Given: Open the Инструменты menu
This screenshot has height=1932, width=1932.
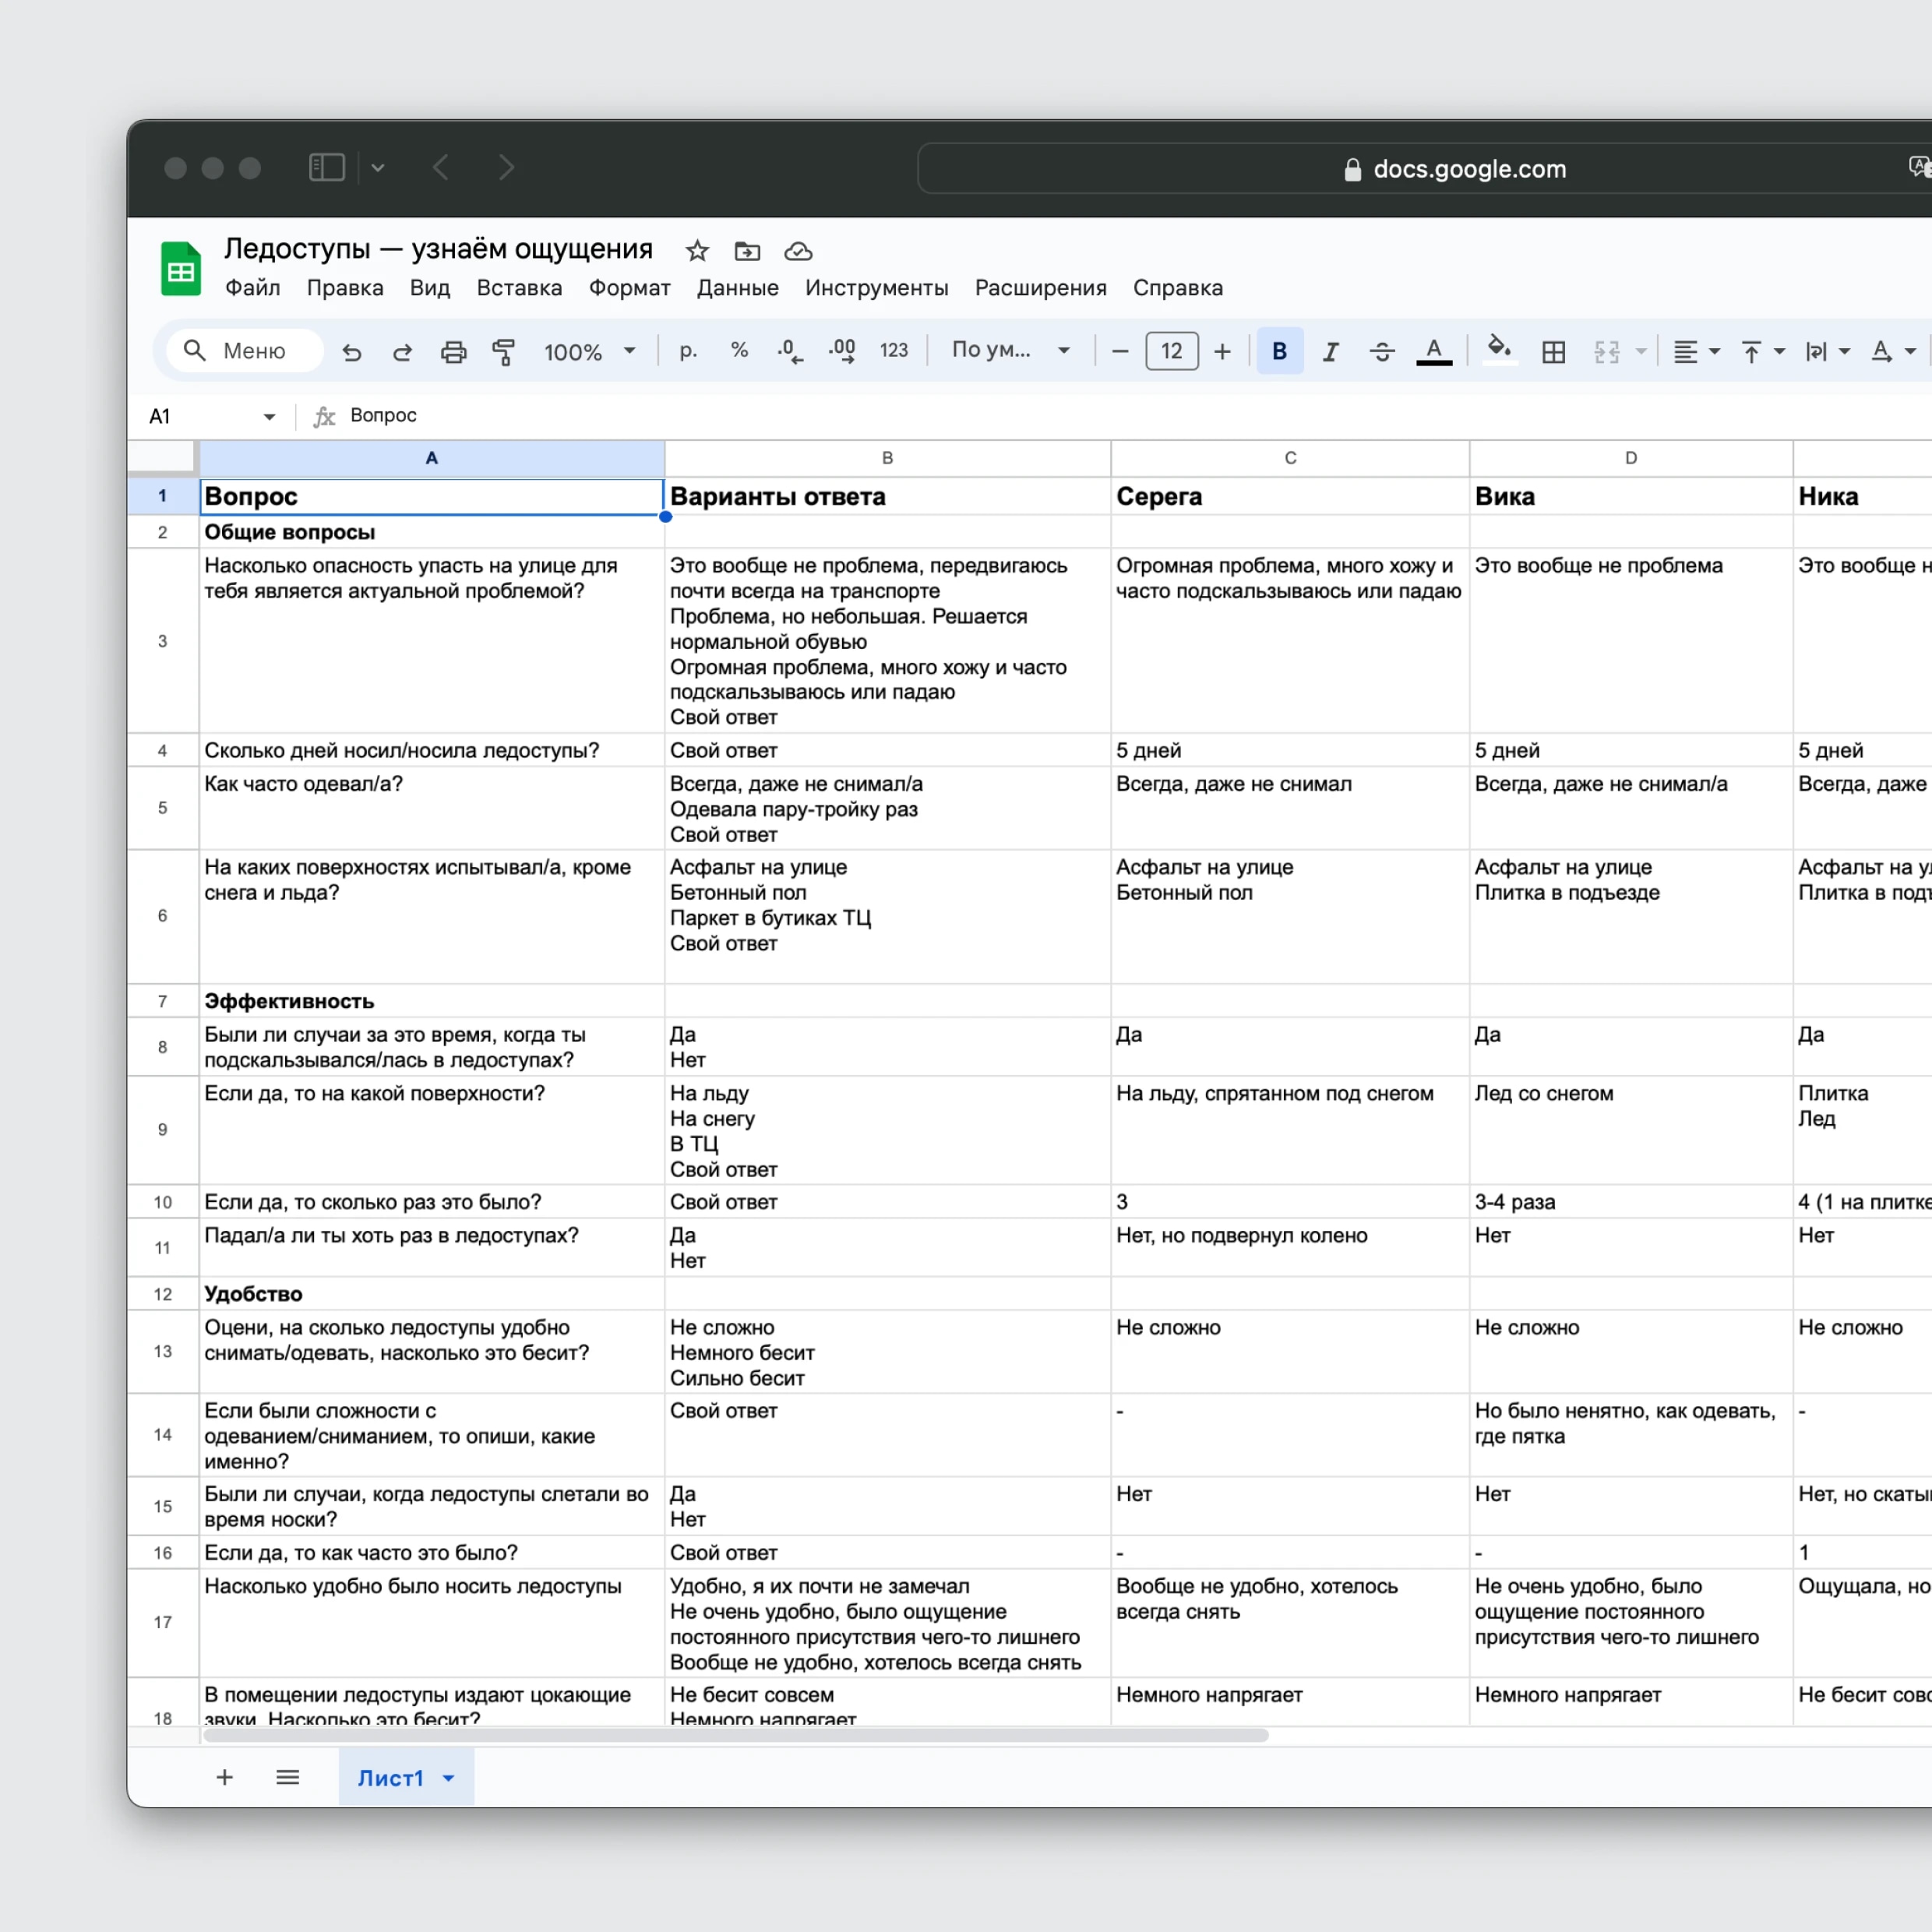Looking at the screenshot, I should pyautogui.click(x=877, y=288).
